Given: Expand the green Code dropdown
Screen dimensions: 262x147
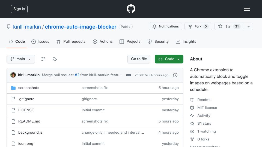Looking at the screenshot, I should (169, 59).
